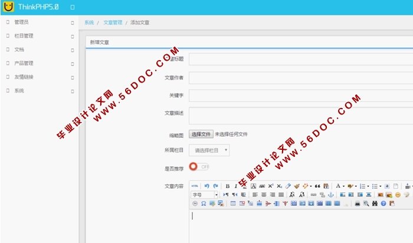Center align text in editor

[264, 195]
